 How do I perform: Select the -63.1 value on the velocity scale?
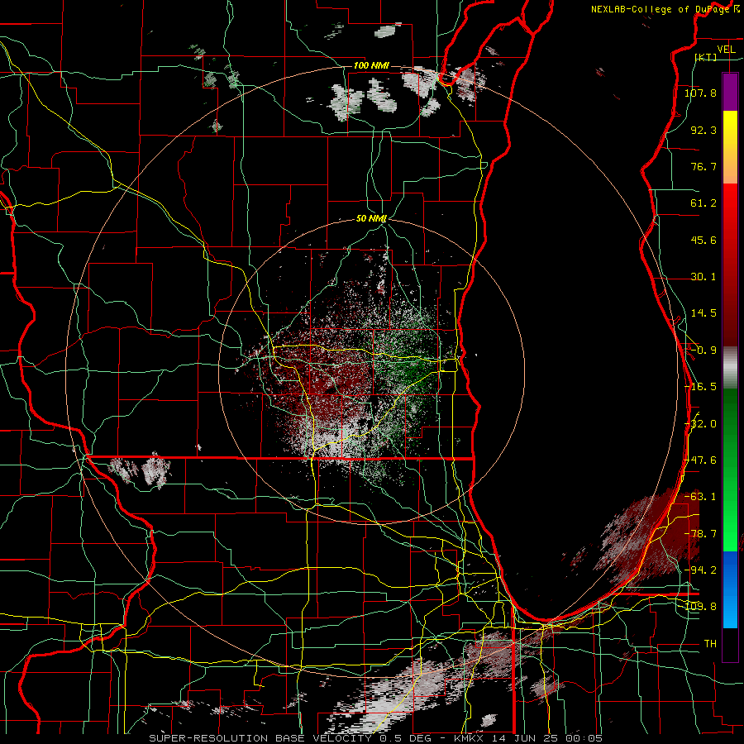point(700,497)
